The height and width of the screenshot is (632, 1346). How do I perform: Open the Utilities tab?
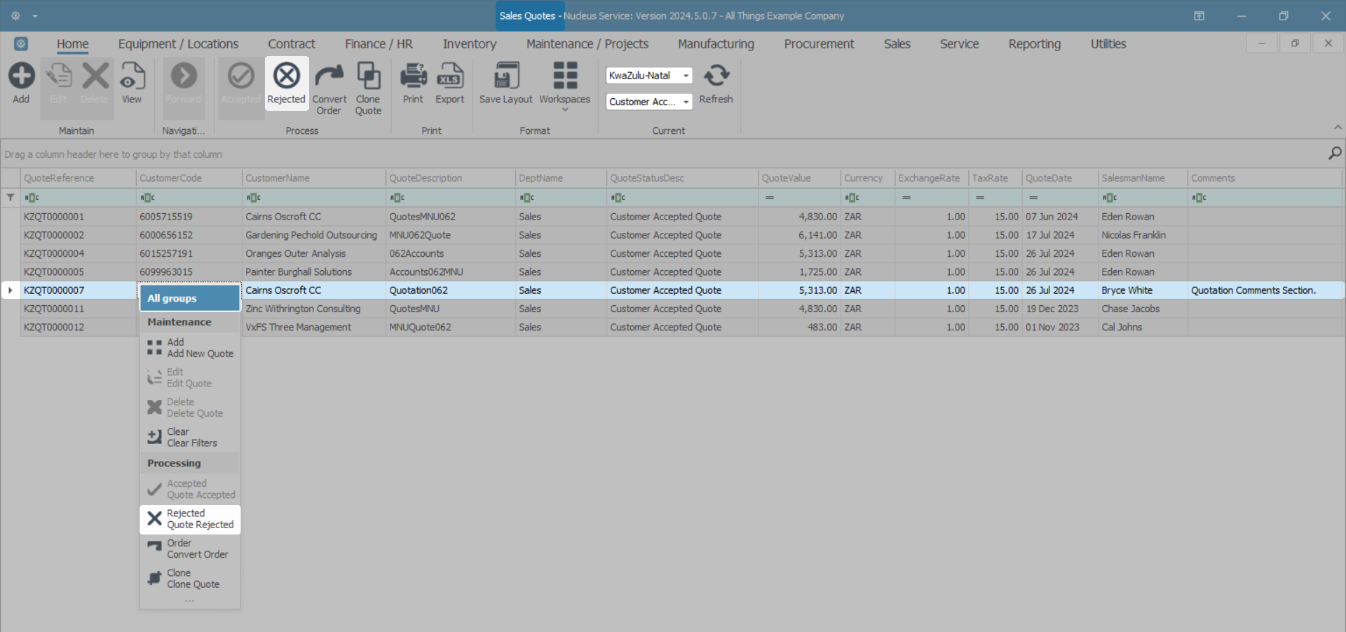click(x=1108, y=44)
